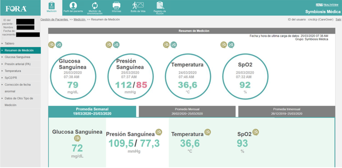This screenshot has width=342, height=168.
Task: Click teal chart icon above SpO2 circle
Action: click(231, 45)
